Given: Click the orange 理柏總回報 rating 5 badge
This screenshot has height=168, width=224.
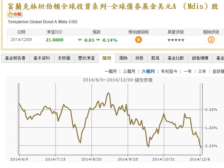Looking at the screenshot, I should point(139,40).
